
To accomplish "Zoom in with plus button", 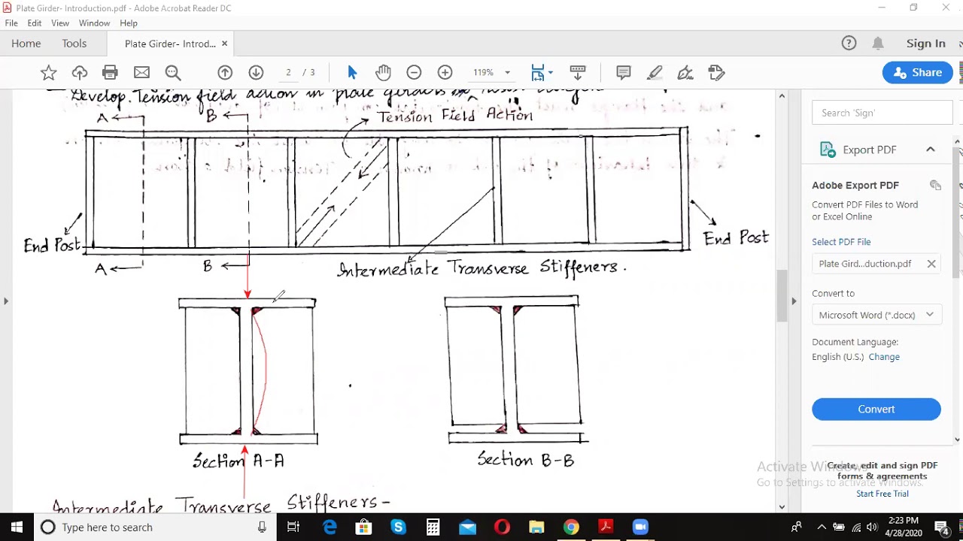I will click(x=445, y=73).
